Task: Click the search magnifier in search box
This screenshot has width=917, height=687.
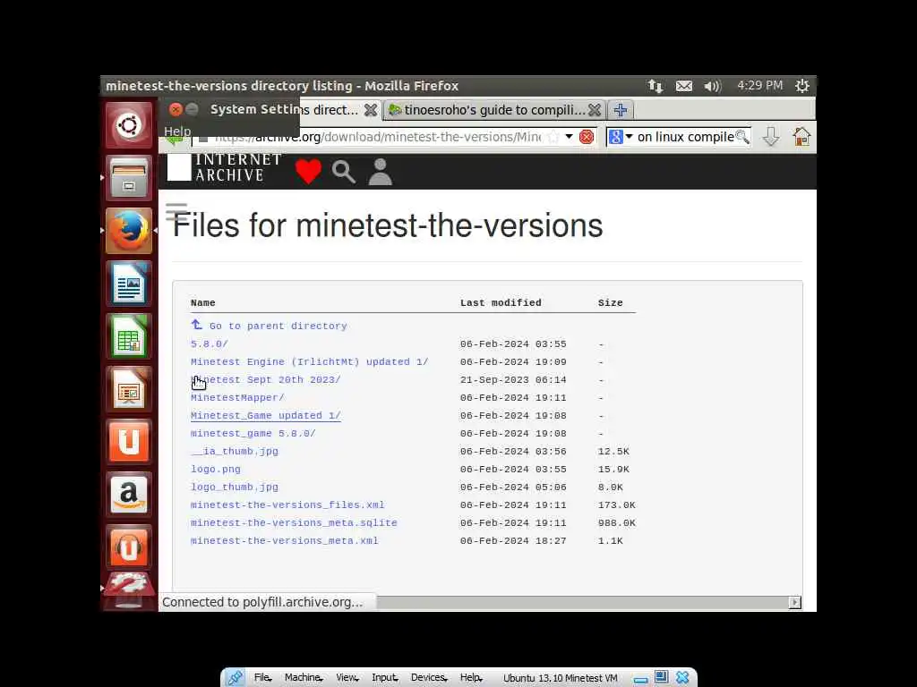Action: coord(742,137)
